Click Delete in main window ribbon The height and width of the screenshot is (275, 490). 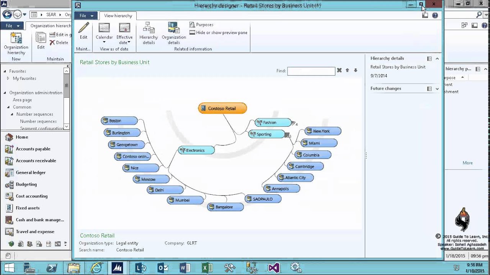pyautogui.click(x=59, y=43)
